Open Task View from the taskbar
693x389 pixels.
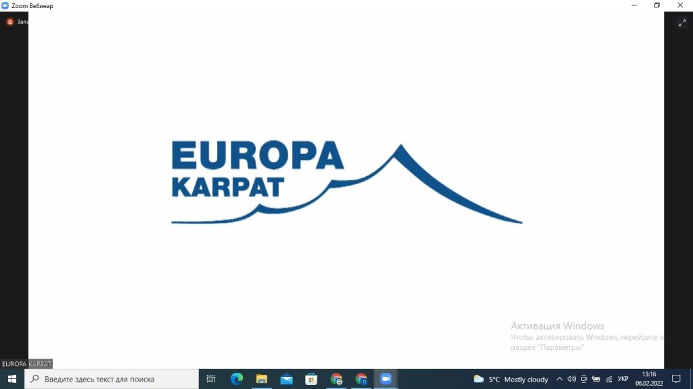click(210, 379)
